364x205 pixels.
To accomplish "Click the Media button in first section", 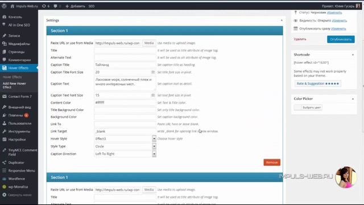I will [x=149, y=43].
